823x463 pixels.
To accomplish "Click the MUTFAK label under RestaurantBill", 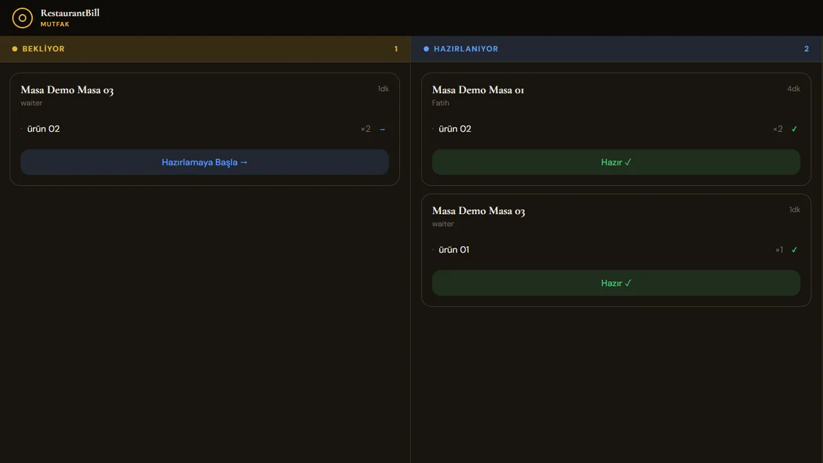I will 55,25.
